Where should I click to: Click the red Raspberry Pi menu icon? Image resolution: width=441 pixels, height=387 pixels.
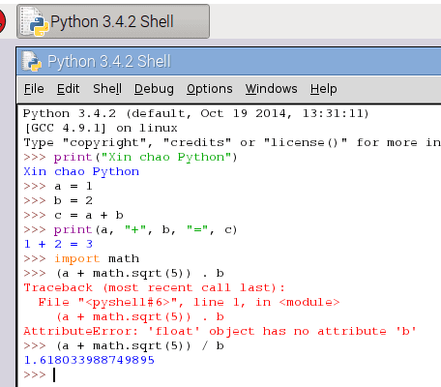coord(2,21)
